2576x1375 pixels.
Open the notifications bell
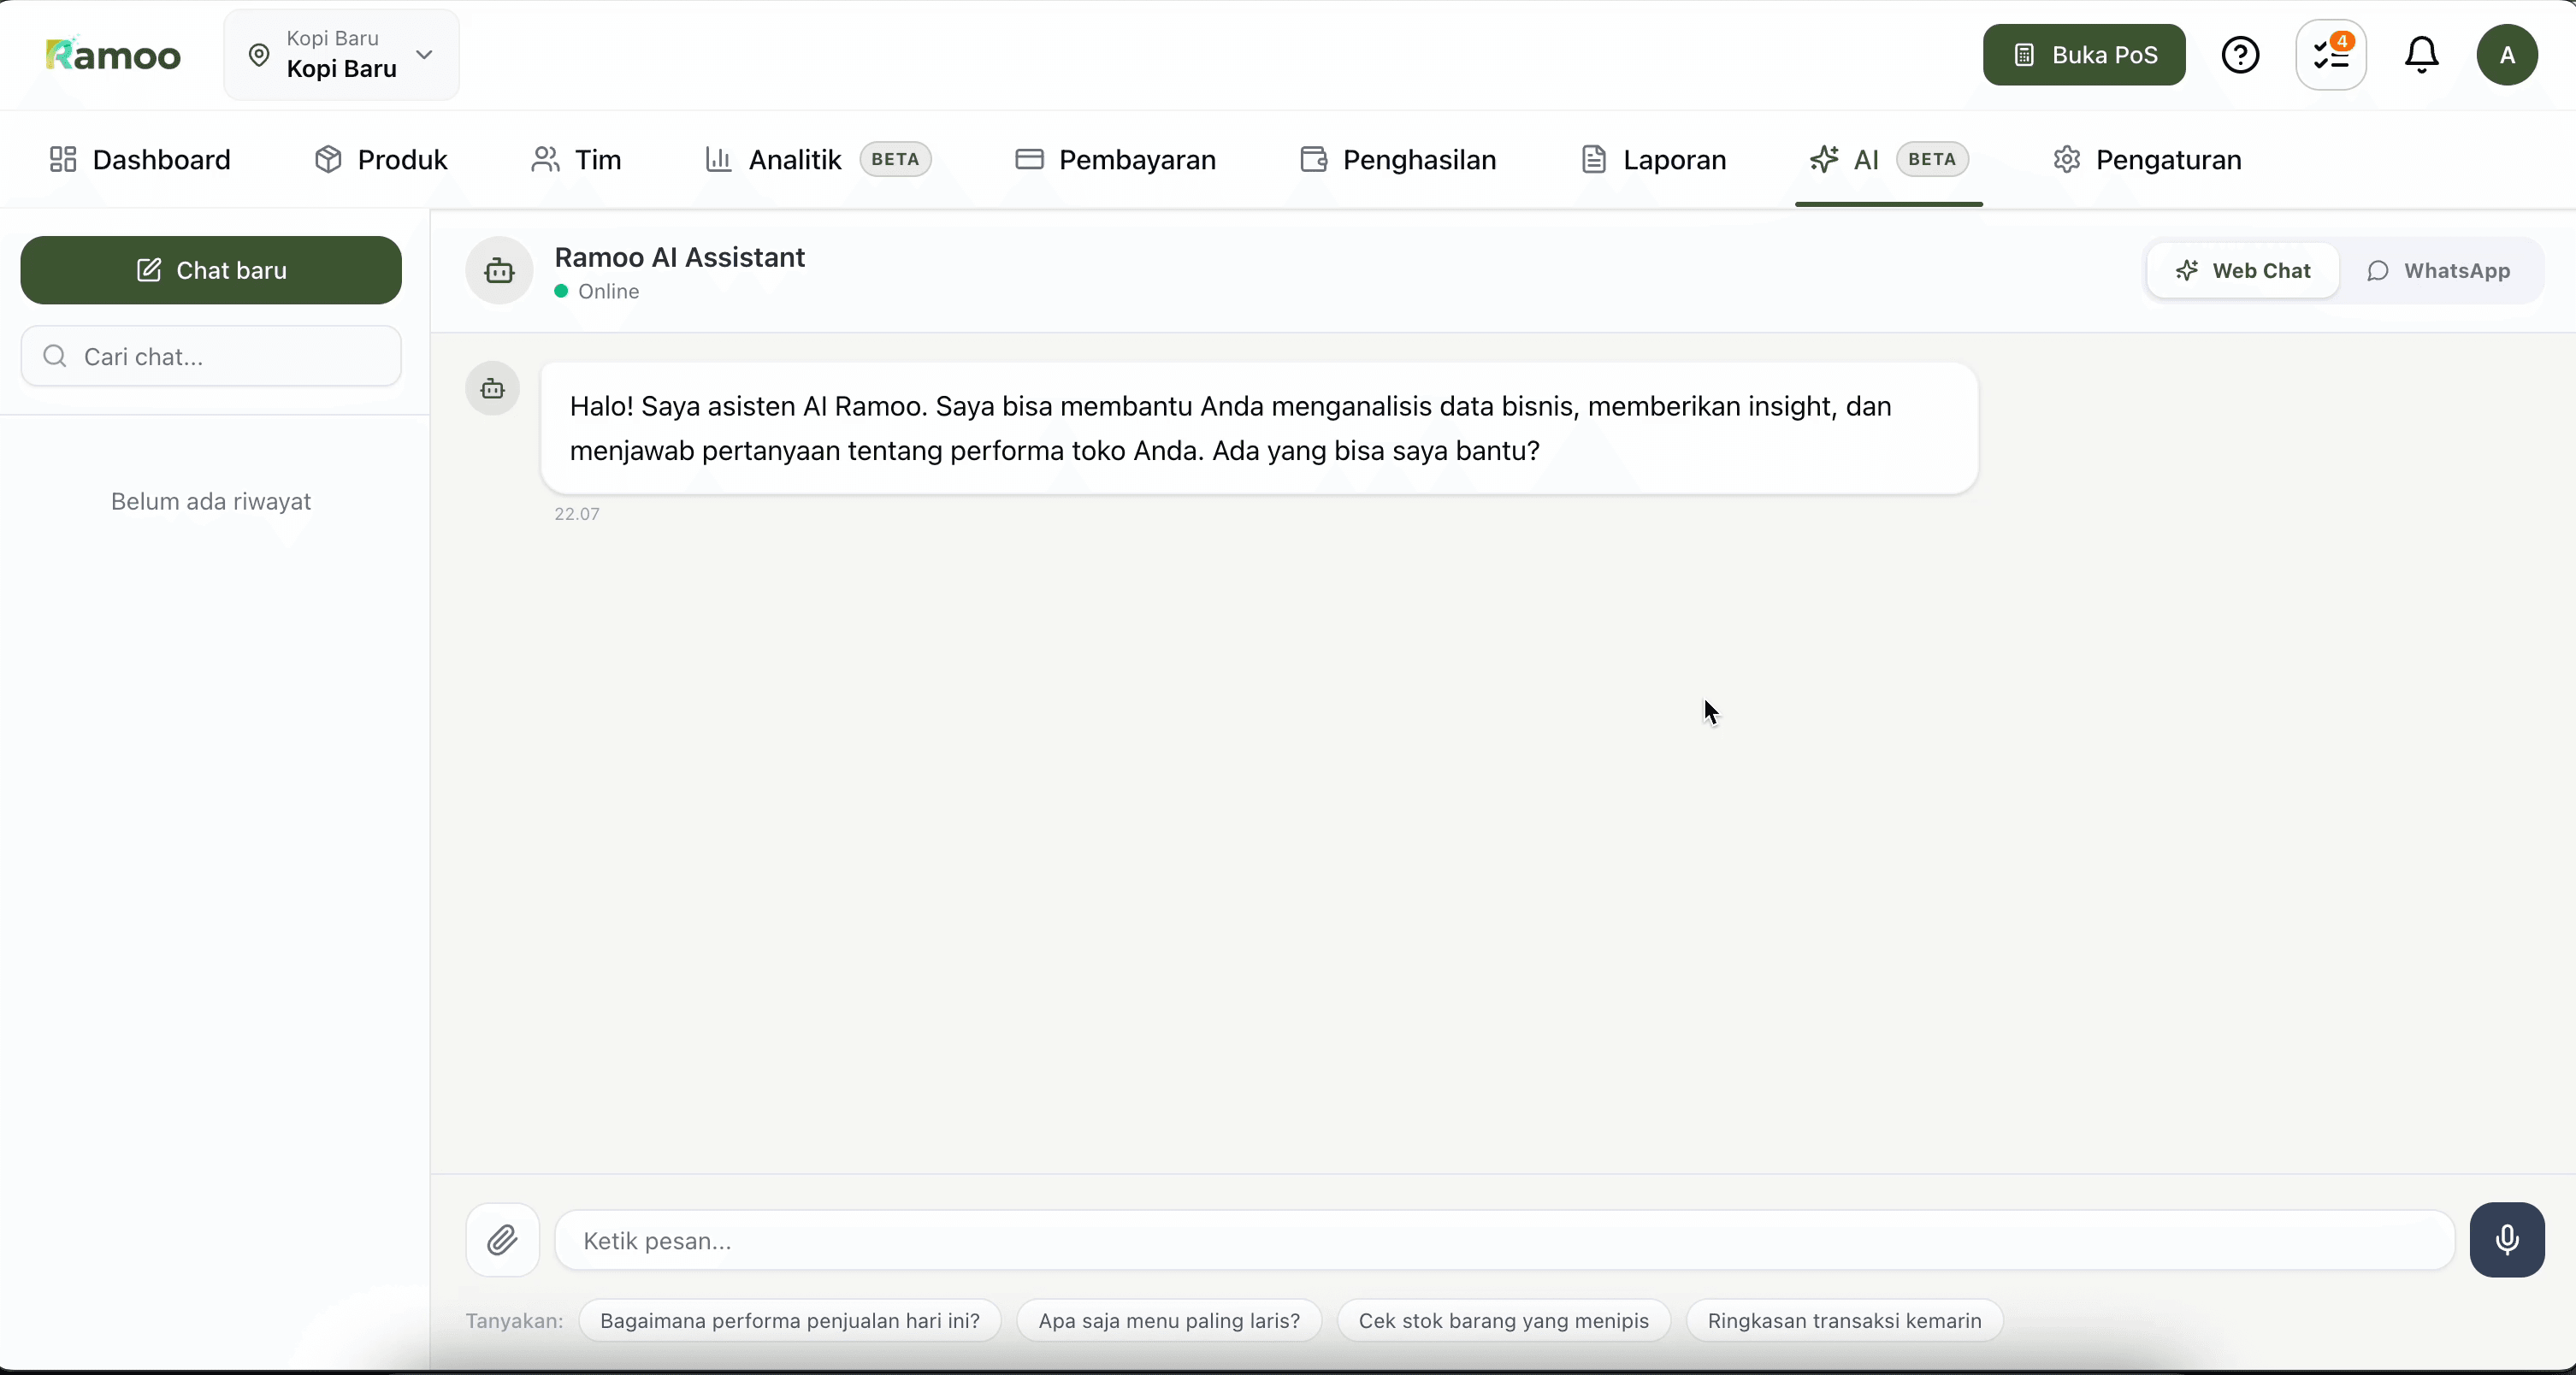point(2421,55)
